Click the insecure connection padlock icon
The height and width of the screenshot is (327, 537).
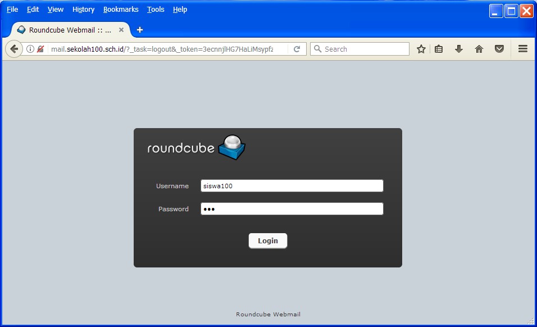coord(40,49)
